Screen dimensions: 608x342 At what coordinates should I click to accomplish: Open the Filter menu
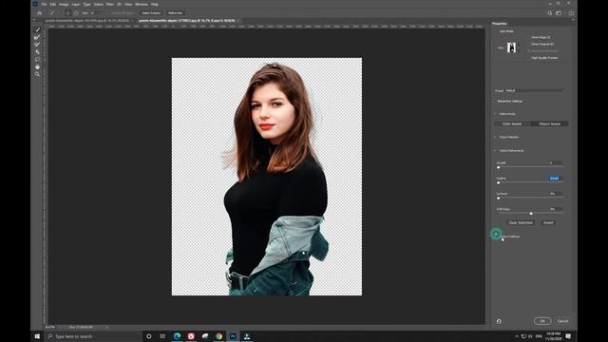point(110,4)
